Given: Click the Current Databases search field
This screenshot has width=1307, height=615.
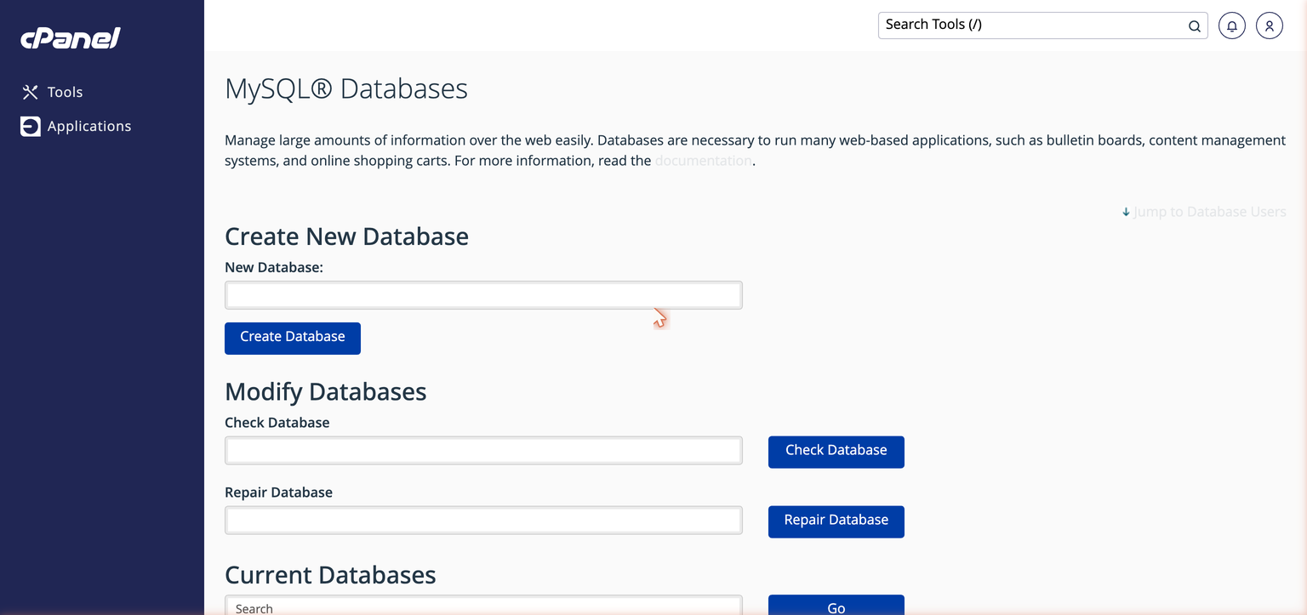Looking at the screenshot, I should coord(483,605).
